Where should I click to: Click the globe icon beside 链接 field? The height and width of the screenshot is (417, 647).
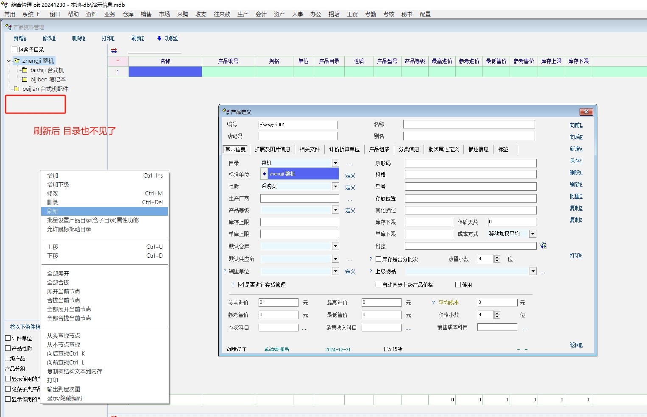click(543, 246)
